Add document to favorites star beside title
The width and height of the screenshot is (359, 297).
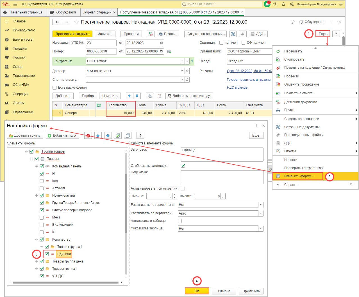pyautogui.click(x=76, y=22)
